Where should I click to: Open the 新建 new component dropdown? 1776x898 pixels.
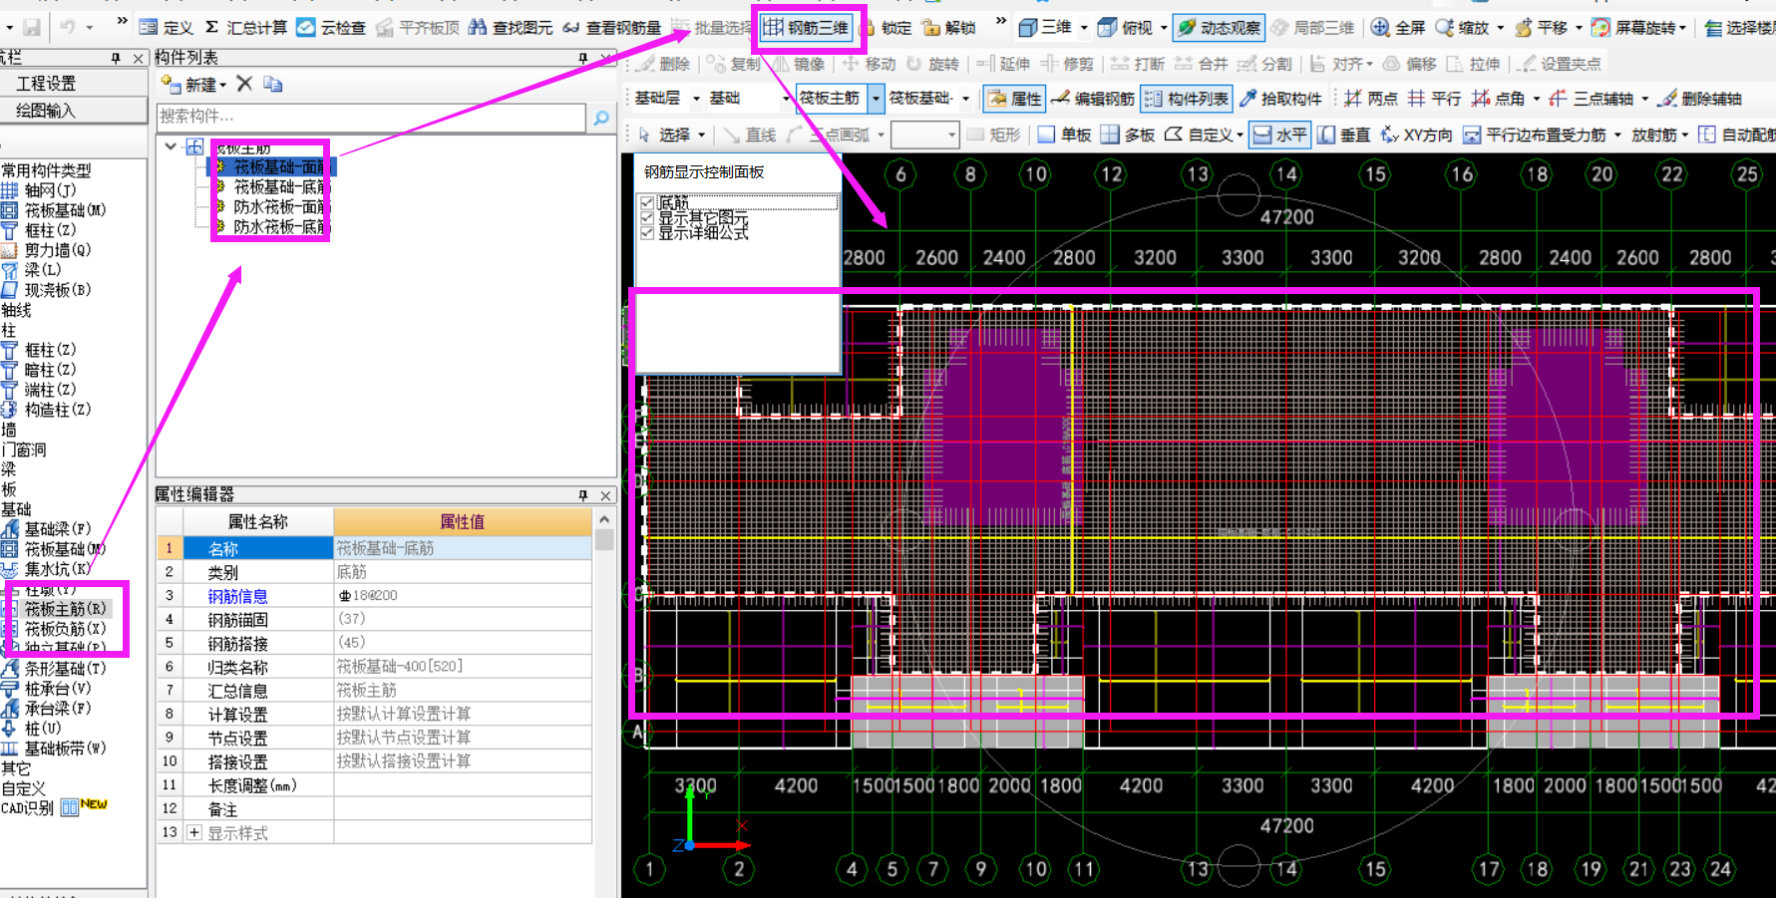pos(222,85)
